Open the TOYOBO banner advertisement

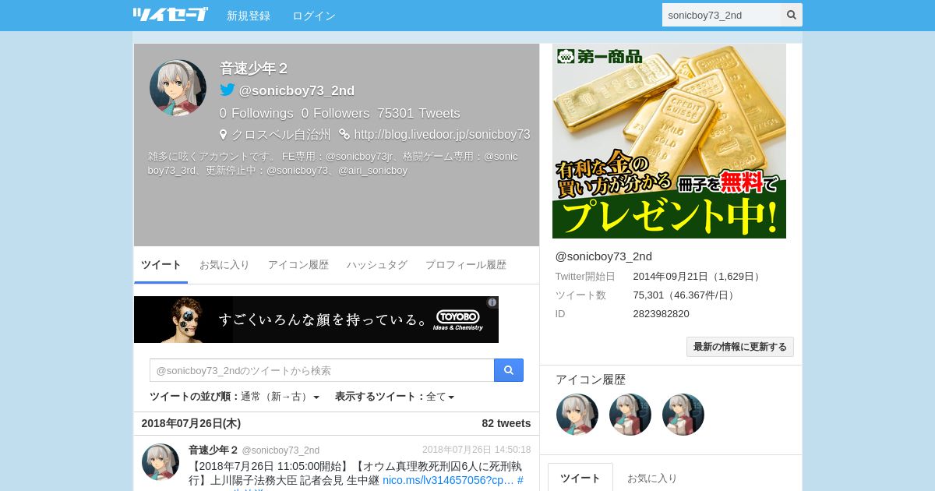[x=316, y=320]
